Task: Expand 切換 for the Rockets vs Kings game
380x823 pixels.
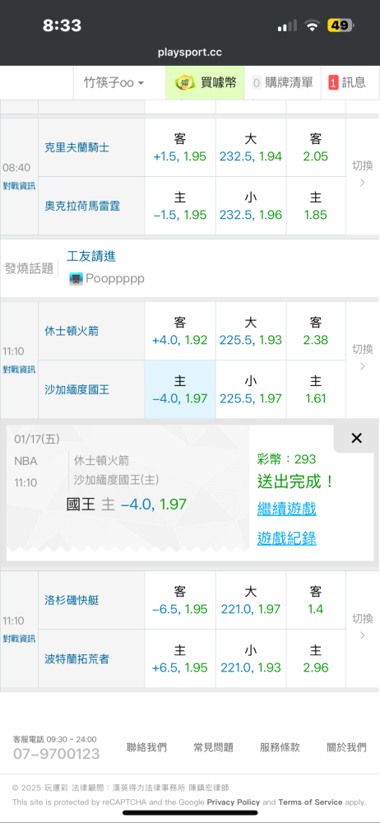Action: point(362,357)
